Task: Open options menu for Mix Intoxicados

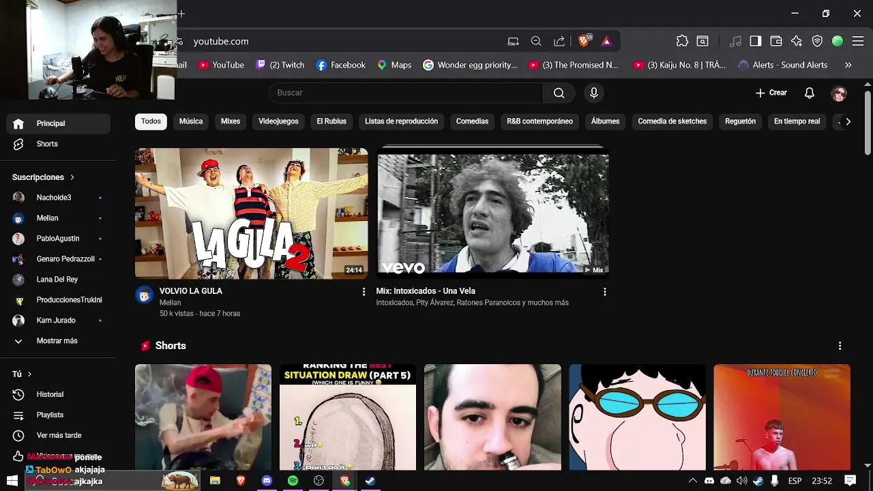Action: click(604, 292)
